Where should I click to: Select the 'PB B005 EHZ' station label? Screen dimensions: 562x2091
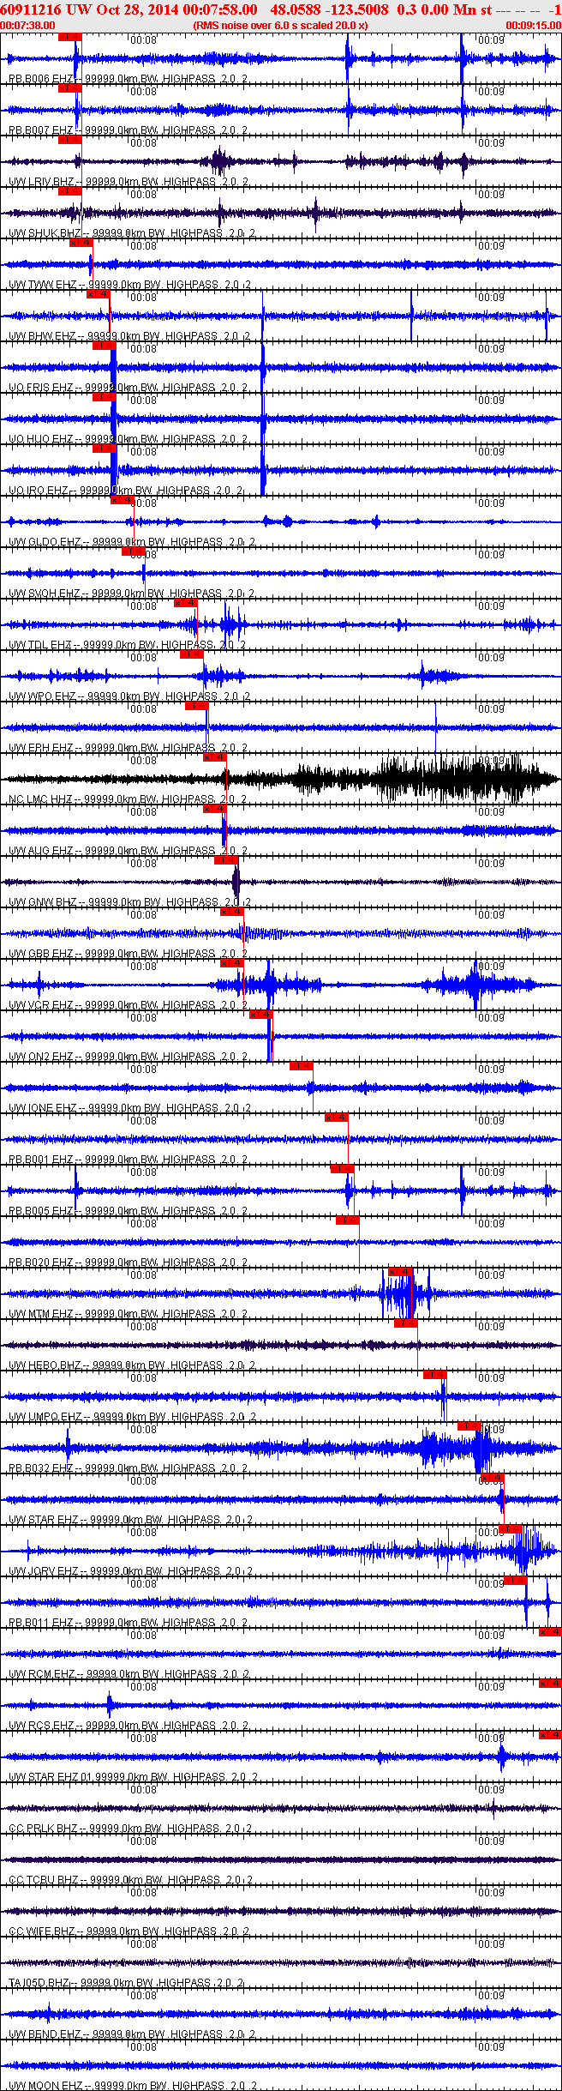click(41, 1211)
